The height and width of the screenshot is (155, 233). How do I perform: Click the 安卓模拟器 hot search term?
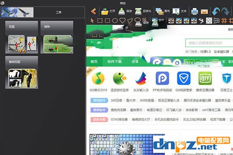[x=221, y=52]
